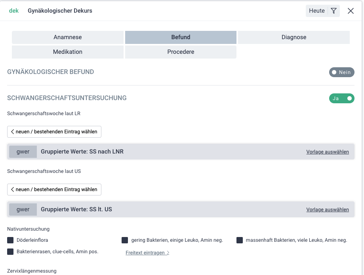
Task: Check the Döderleinflora checkbox
Action: (10, 240)
